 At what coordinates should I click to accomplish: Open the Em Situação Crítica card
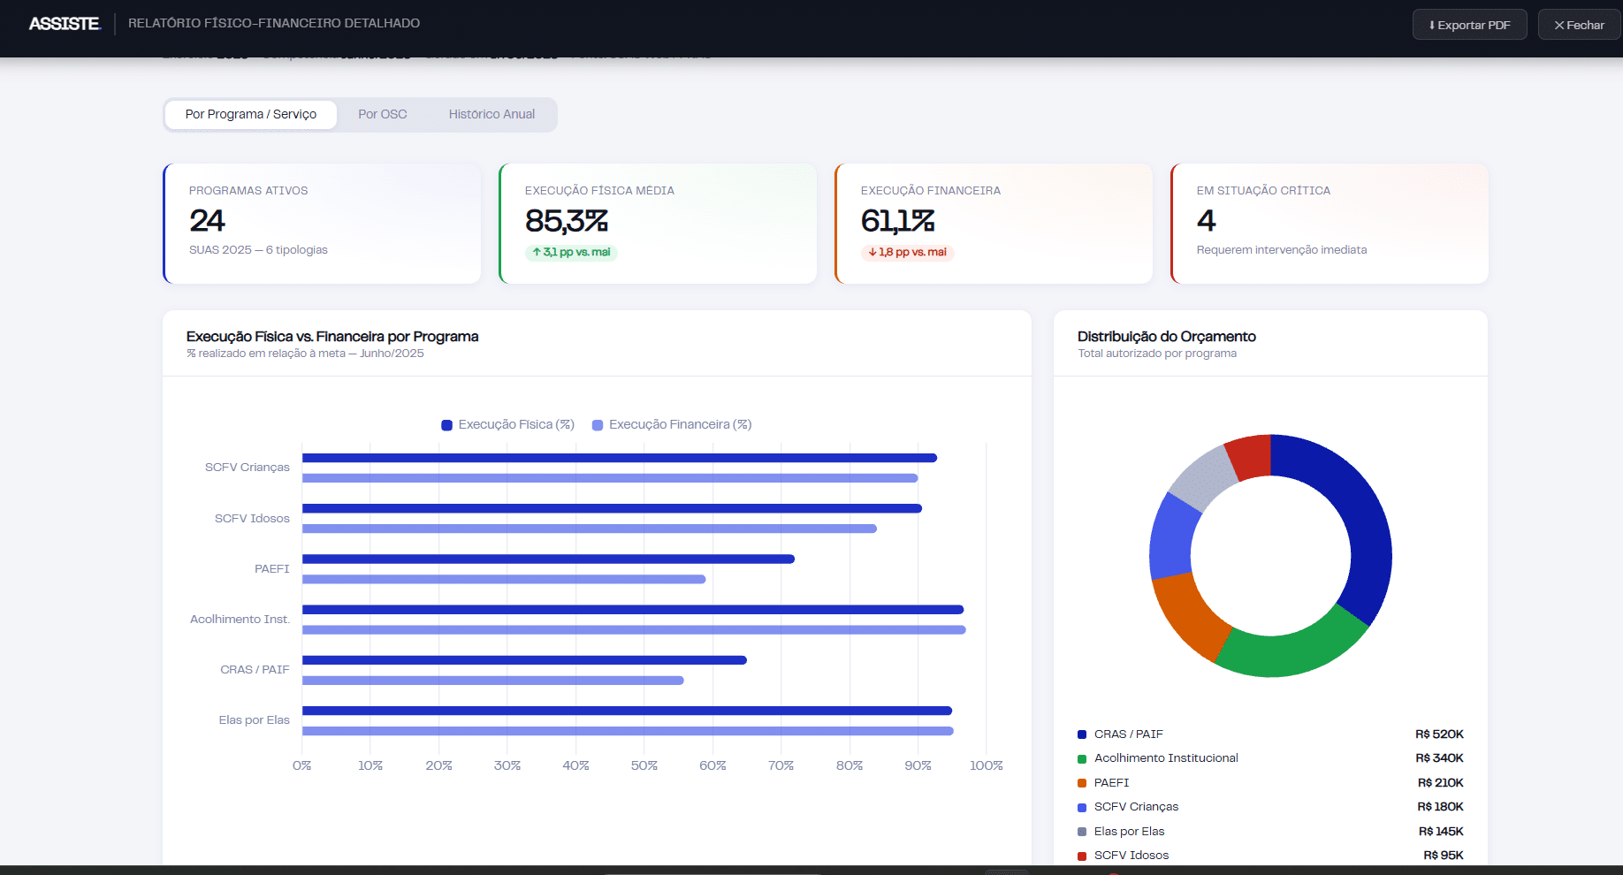pyautogui.click(x=1330, y=224)
